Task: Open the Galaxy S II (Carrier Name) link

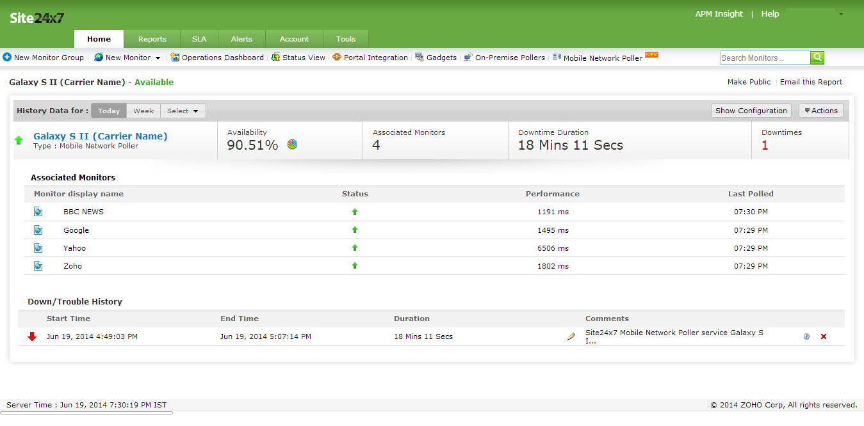Action: point(101,136)
